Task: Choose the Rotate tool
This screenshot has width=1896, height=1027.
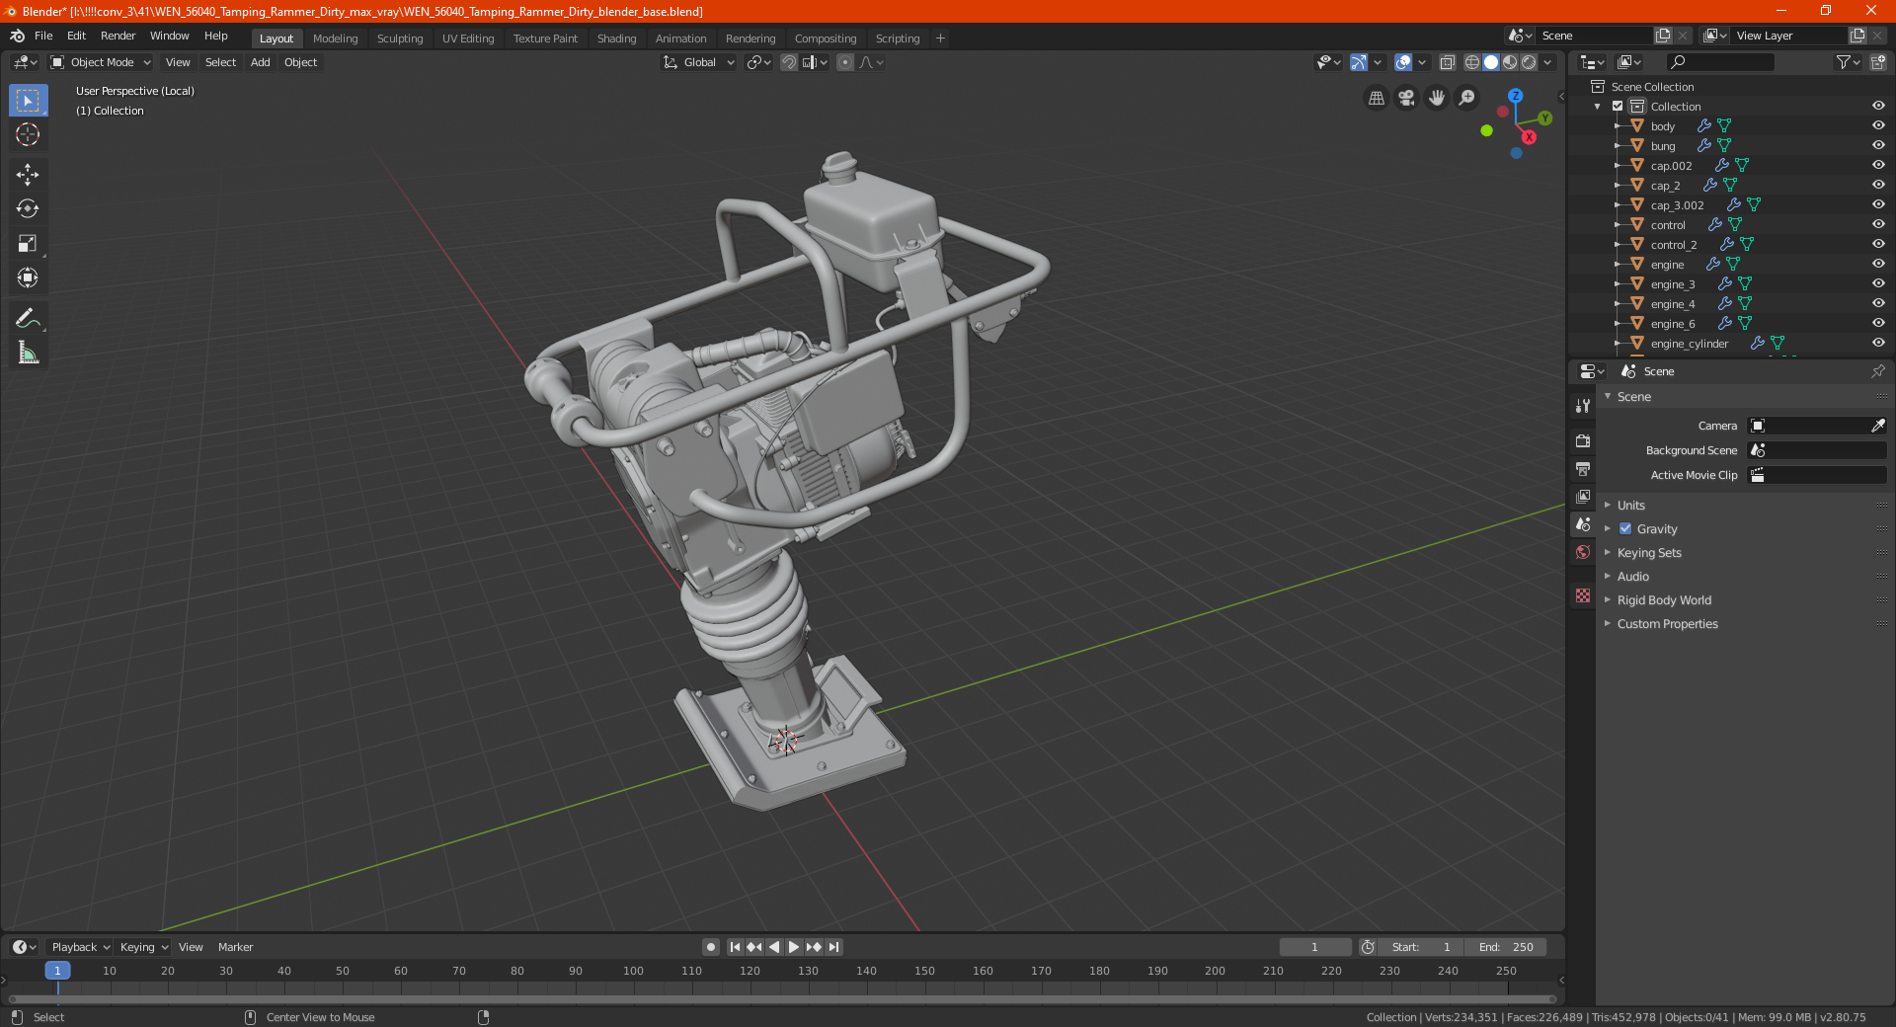Action: (x=28, y=208)
